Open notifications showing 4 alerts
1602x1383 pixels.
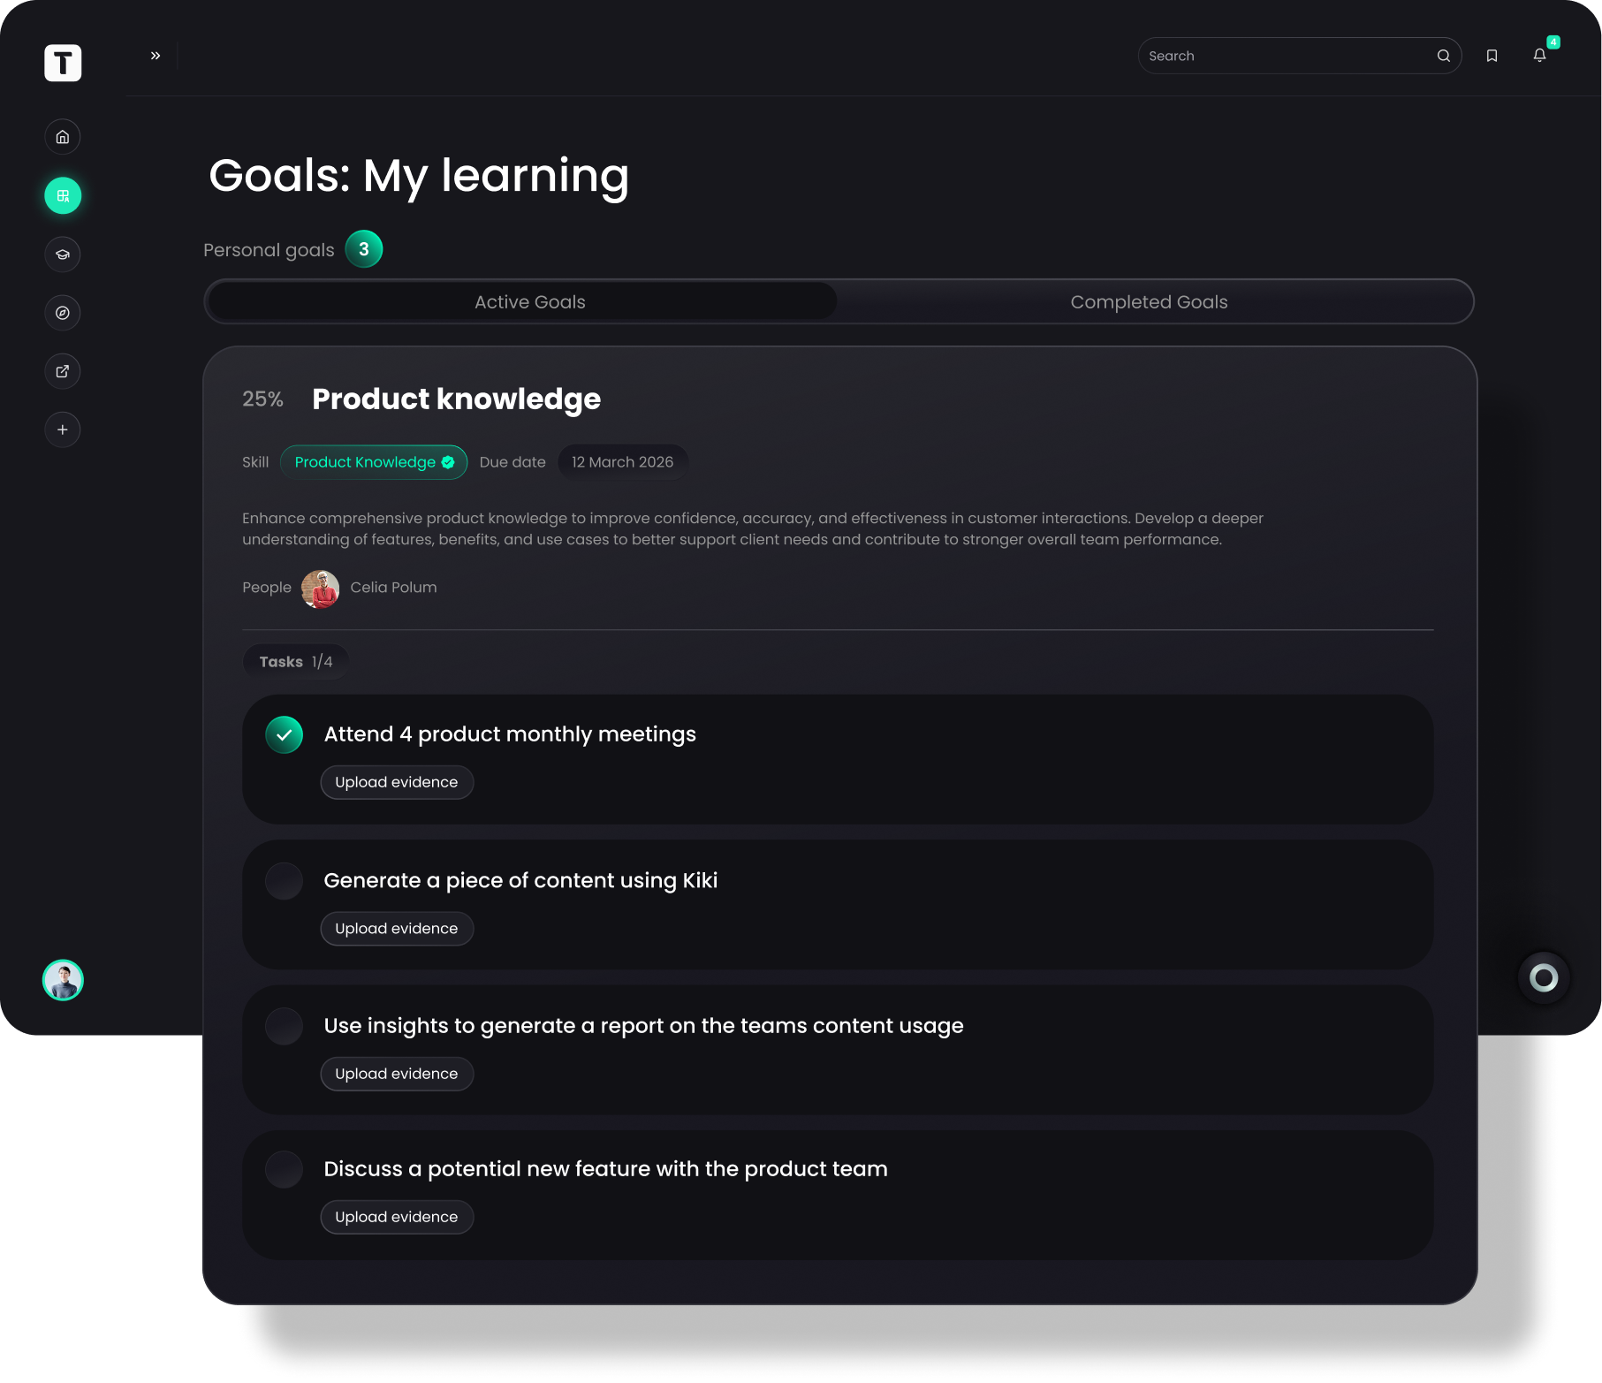coord(1539,55)
